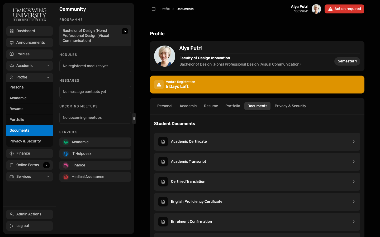Click the Finance dollar icon in sidebar
380x237 pixels.
[12, 154]
